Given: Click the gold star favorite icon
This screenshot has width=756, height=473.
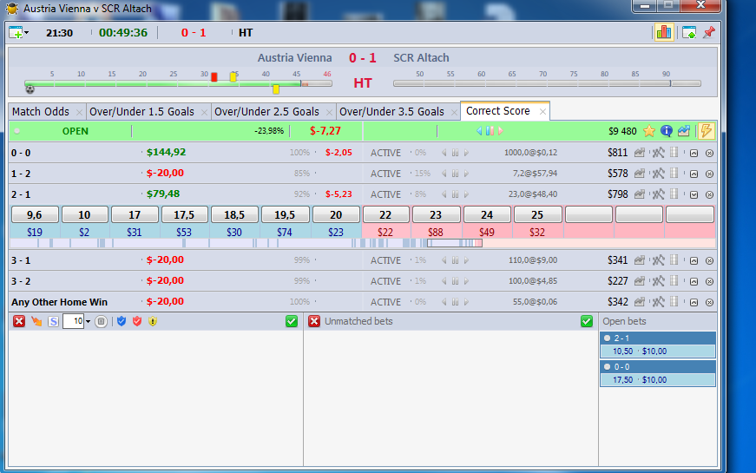Looking at the screenshot, I should (648, 131).
